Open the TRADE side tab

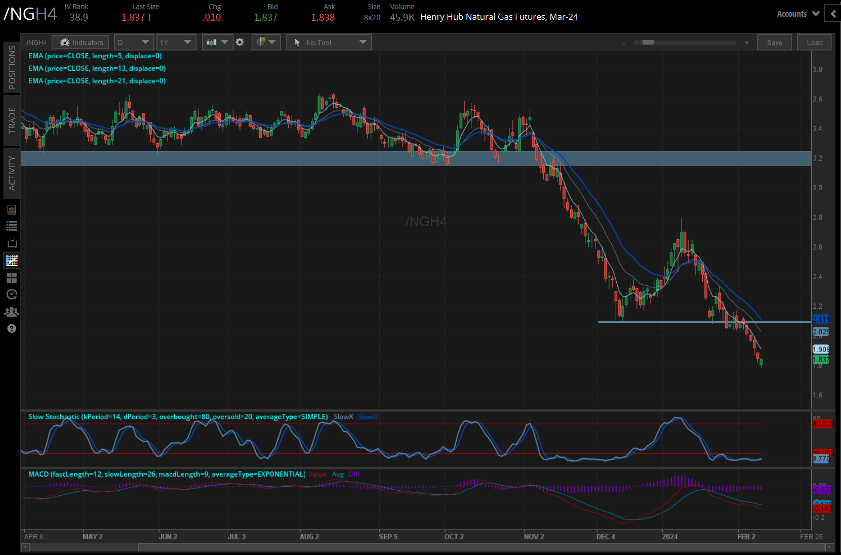[12, 120]
